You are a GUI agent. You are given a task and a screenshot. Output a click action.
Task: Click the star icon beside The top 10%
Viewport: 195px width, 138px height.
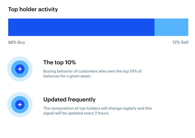[x=20, y=69]
